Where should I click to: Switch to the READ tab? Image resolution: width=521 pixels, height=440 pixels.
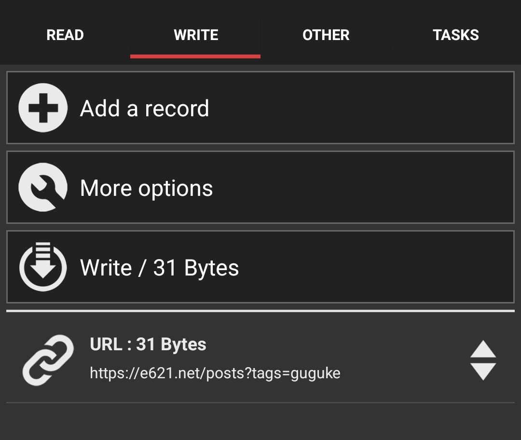pos(65,35)
